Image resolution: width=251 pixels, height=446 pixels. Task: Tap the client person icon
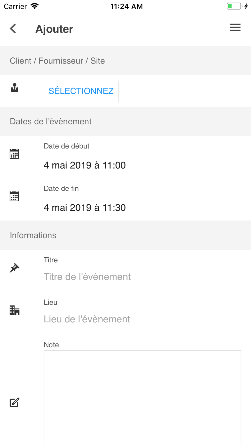pos(15,88)
